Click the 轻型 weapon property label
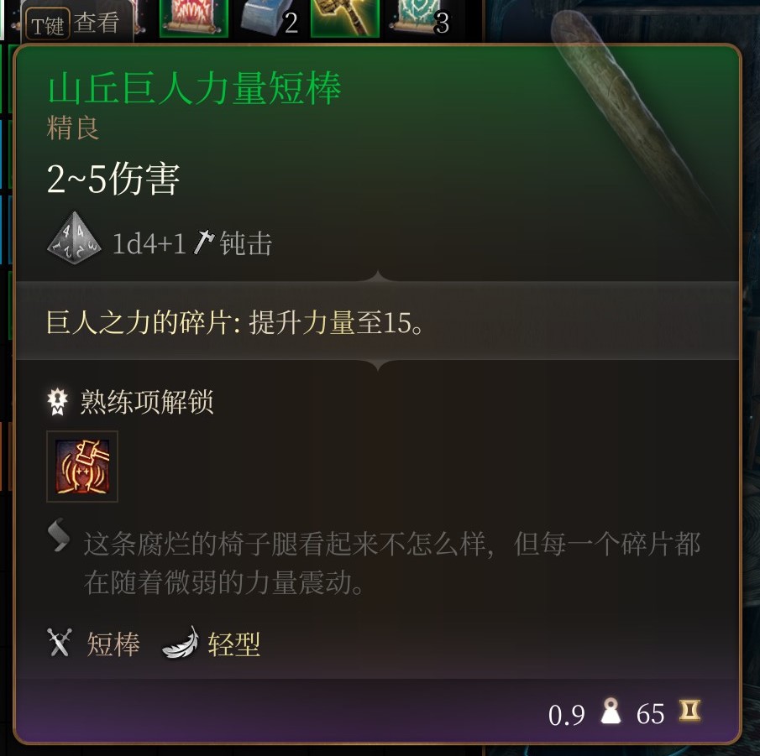The width and height of the screenshot is (760, 756). (233, 644)
